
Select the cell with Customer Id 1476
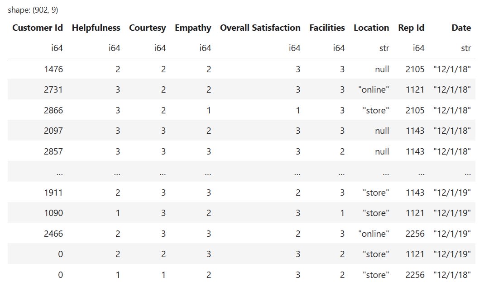(x=53, y=69)
